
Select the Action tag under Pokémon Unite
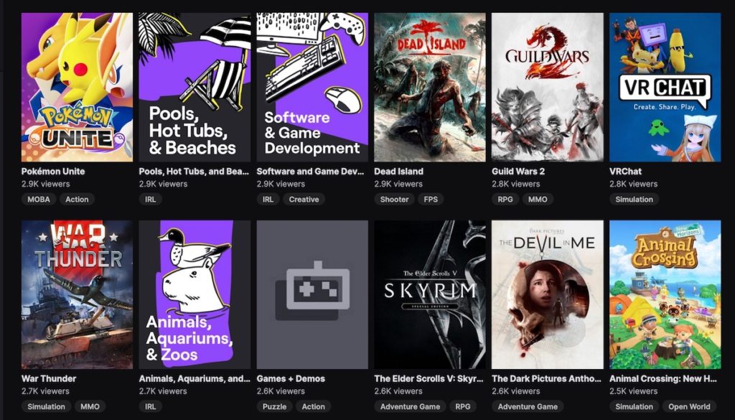(77, 199)
